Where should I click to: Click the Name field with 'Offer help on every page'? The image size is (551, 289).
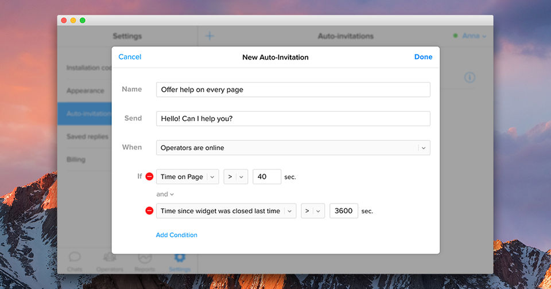click(293, 89)
